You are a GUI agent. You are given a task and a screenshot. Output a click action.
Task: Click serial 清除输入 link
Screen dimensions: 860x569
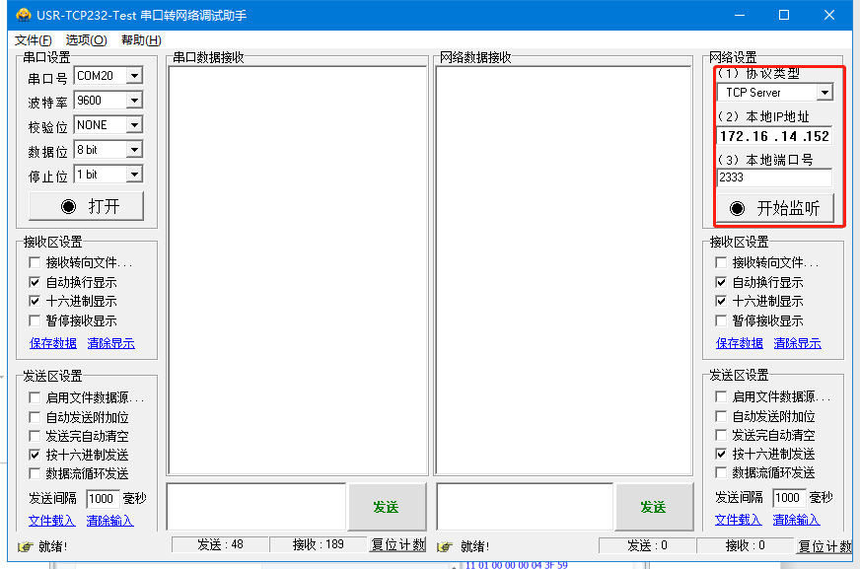click(x=109, y=521)
